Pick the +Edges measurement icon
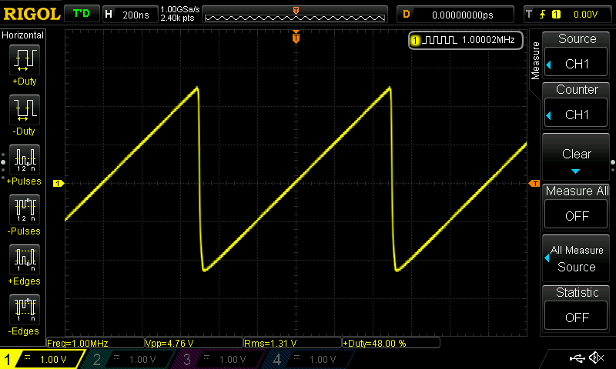 click(x=24, y=261)
